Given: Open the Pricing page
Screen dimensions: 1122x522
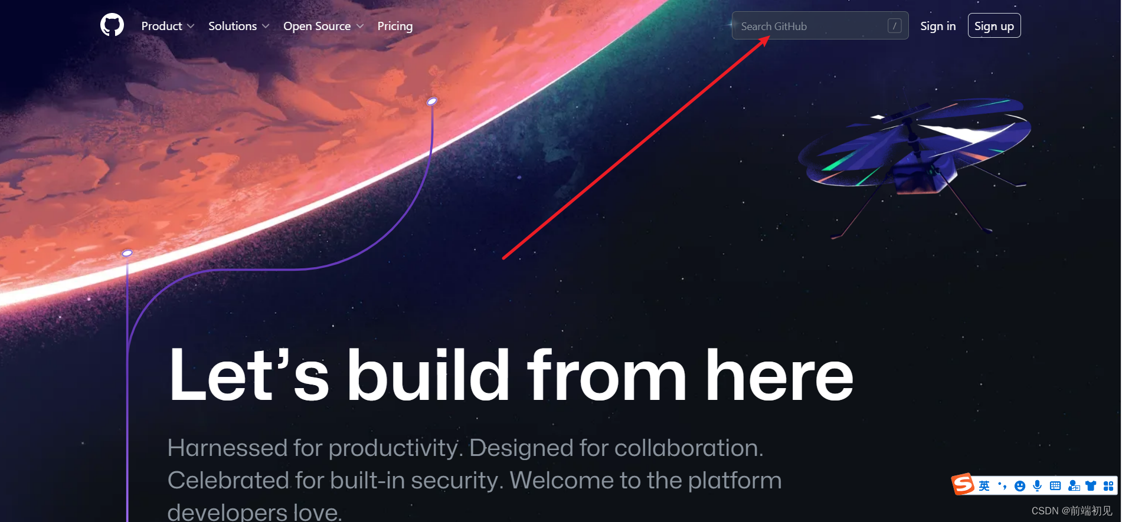Looking at the screenshot, I should (x=395, y=26).
